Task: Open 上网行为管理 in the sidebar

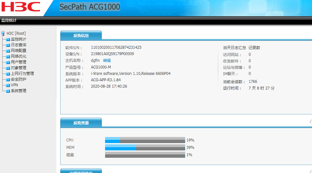Action: click(x=22, y=74)
